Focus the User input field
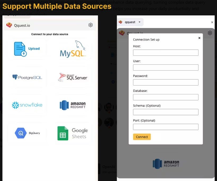The width and height of the screenshot is (217, 181). click(x=166, y=67)
